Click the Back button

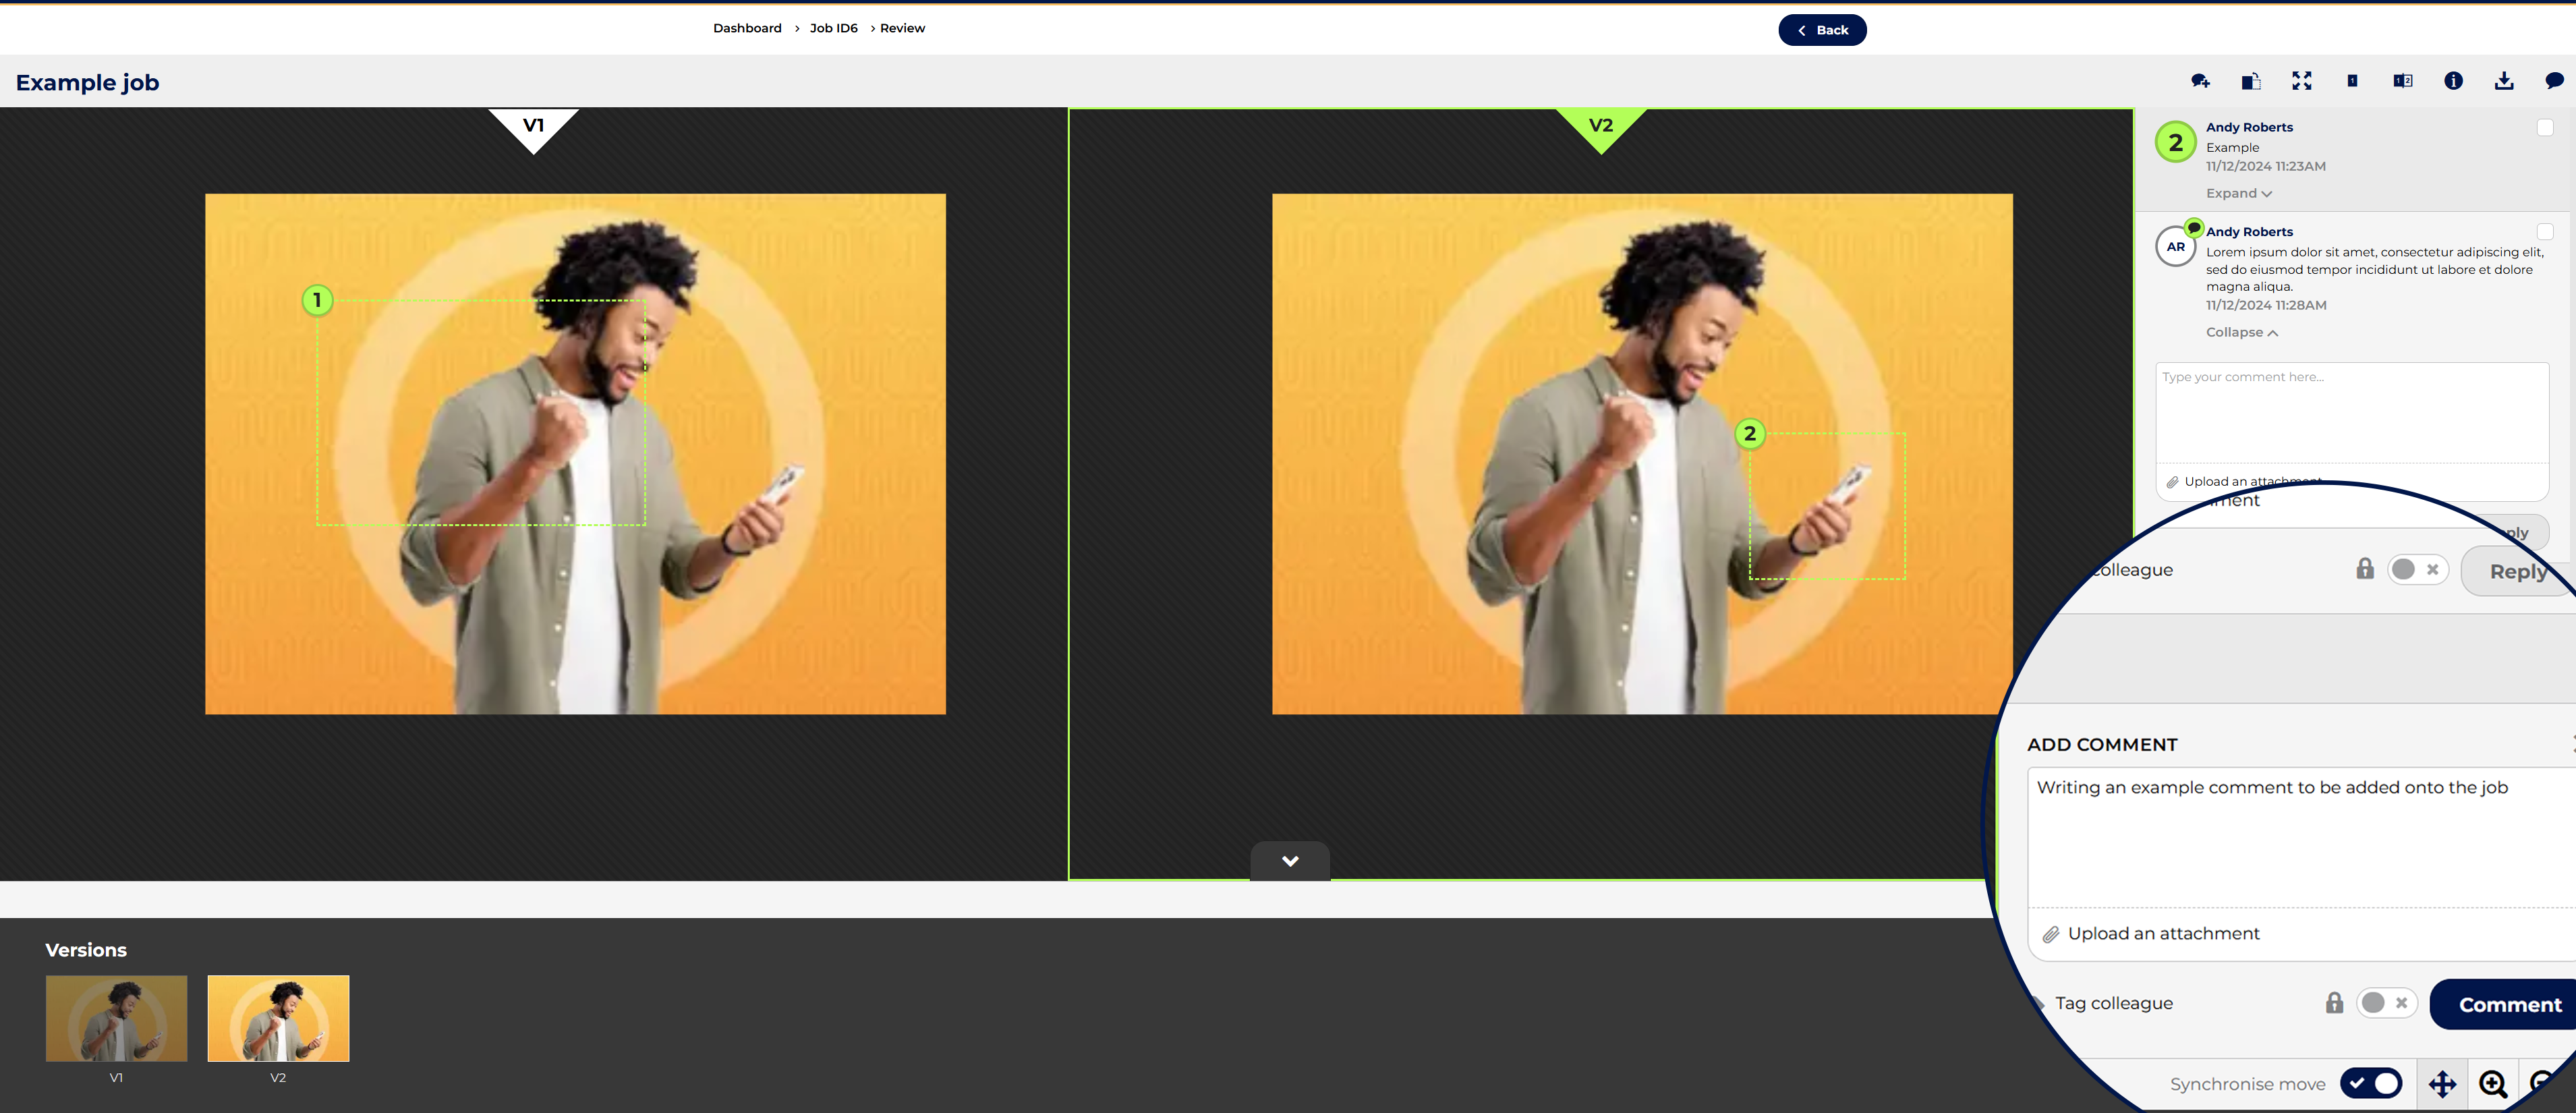(1822, 30)
